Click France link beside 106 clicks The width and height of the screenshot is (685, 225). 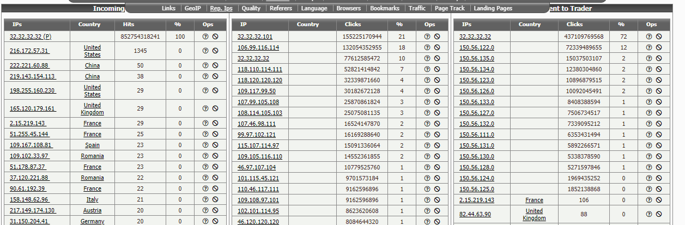pyautogui.click(x=534, y=200)
